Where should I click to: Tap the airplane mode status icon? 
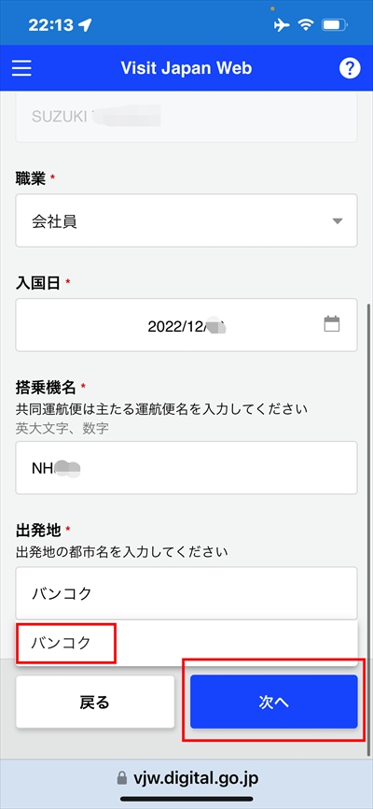282,25
